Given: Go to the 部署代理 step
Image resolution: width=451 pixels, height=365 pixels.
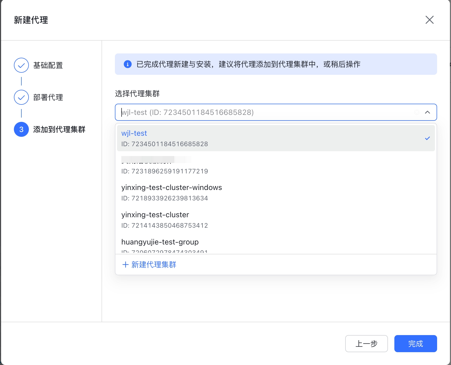Looking at the screenshot, I should click(48, 98).
